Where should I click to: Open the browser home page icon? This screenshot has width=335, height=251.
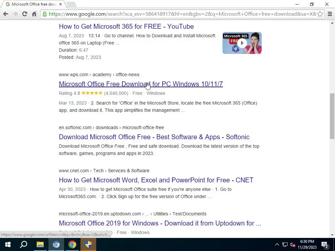[34, 14]
